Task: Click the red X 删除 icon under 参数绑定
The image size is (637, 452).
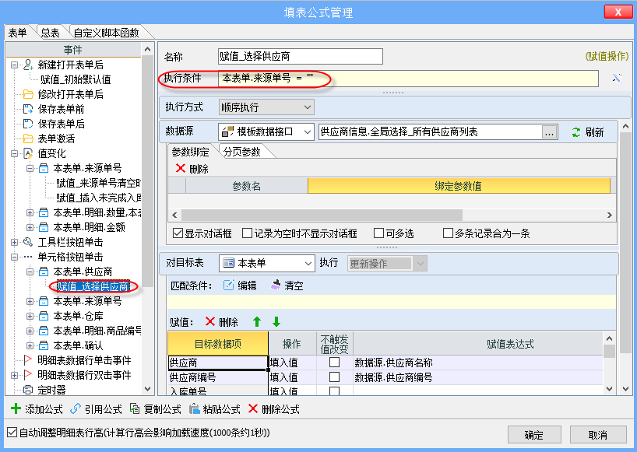Action: tap(181, 168)
